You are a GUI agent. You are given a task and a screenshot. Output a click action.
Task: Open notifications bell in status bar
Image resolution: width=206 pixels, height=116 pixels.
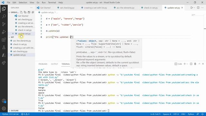pos(202,114)
